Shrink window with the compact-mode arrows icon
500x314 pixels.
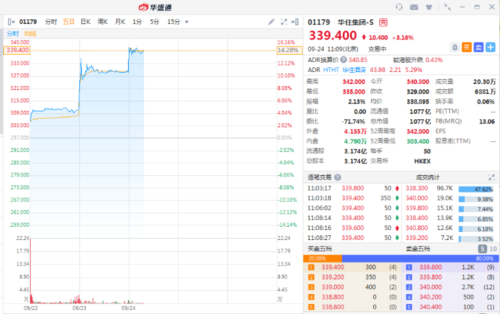[x=447, y=7]
